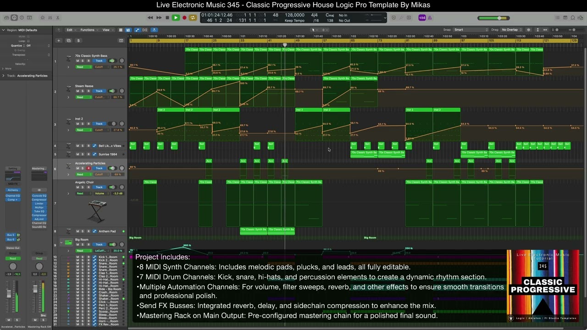The image size is (587, 330).
Task: Open the Command-click tool menu
Action: pyautogui.click(x=324, y=30)
